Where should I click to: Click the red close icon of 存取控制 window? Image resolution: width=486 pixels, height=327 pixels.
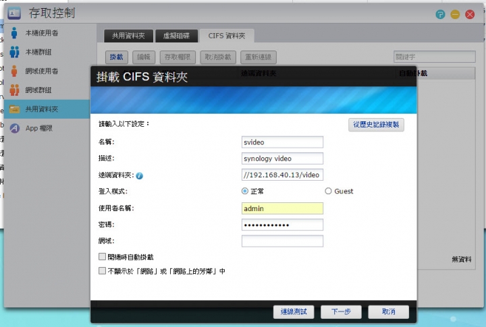(470, 14)
